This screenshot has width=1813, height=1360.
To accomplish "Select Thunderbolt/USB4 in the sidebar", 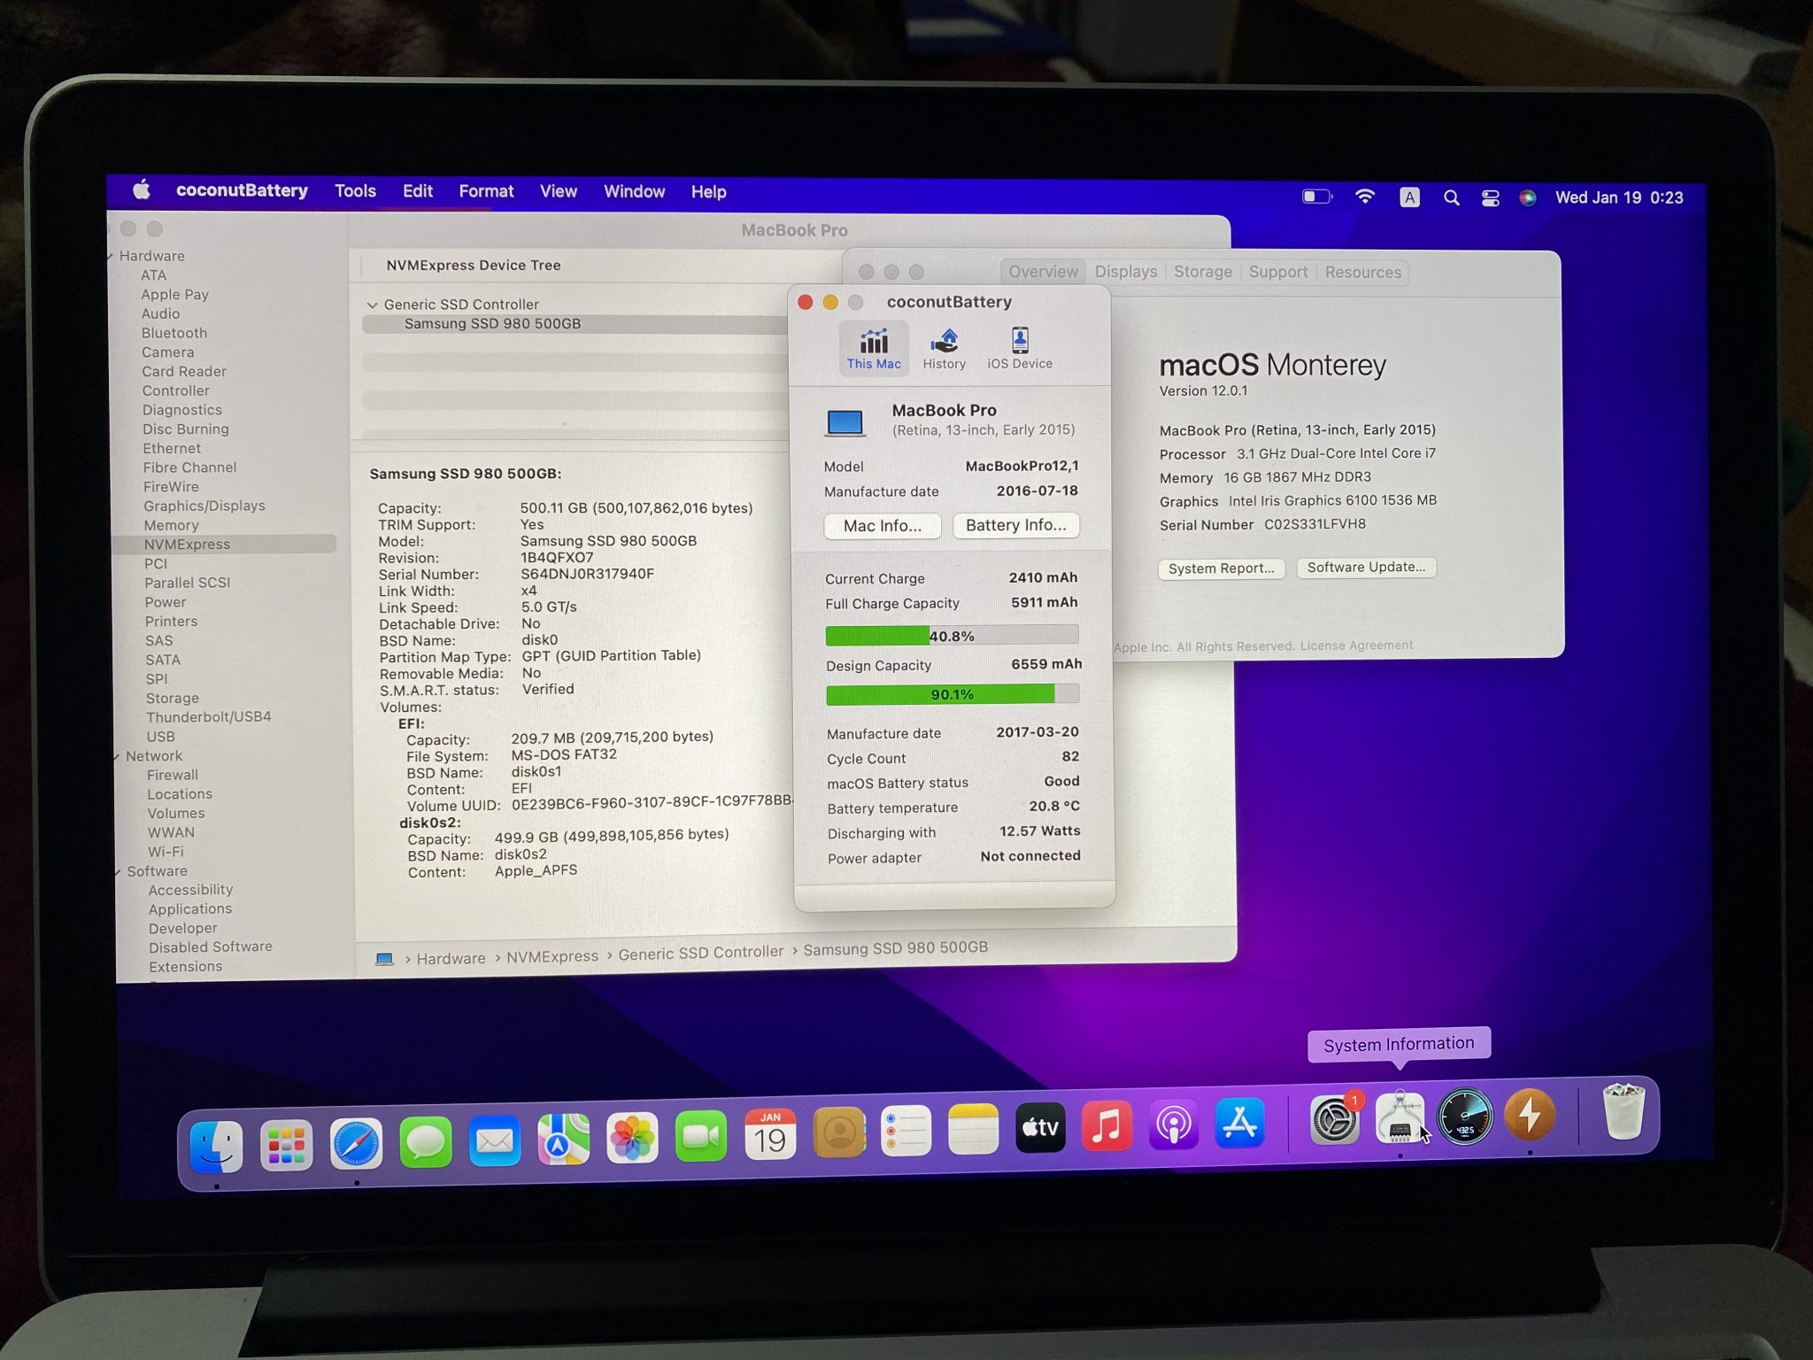I will pos(209,717).
